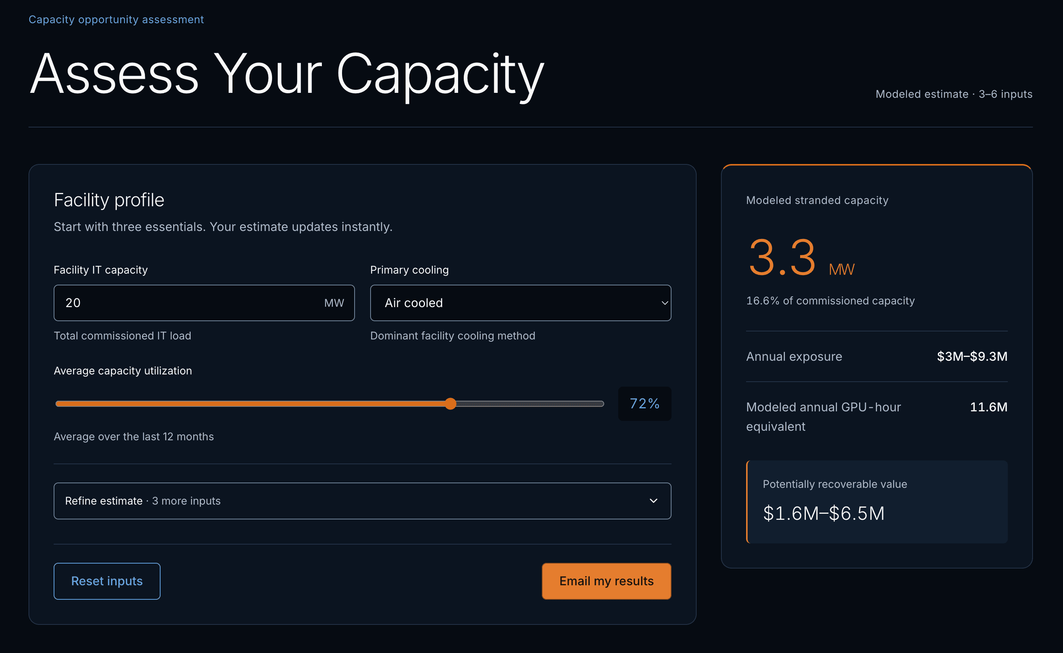This screenshot has height=653, width=1063.
Task: Click the Start with three essentials description
Action: click(223, 227)
